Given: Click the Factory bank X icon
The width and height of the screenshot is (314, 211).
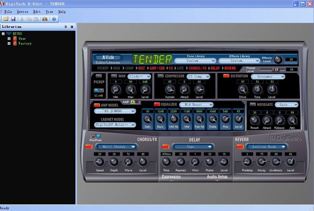Looking at the screenshot, I should [15, 43].
